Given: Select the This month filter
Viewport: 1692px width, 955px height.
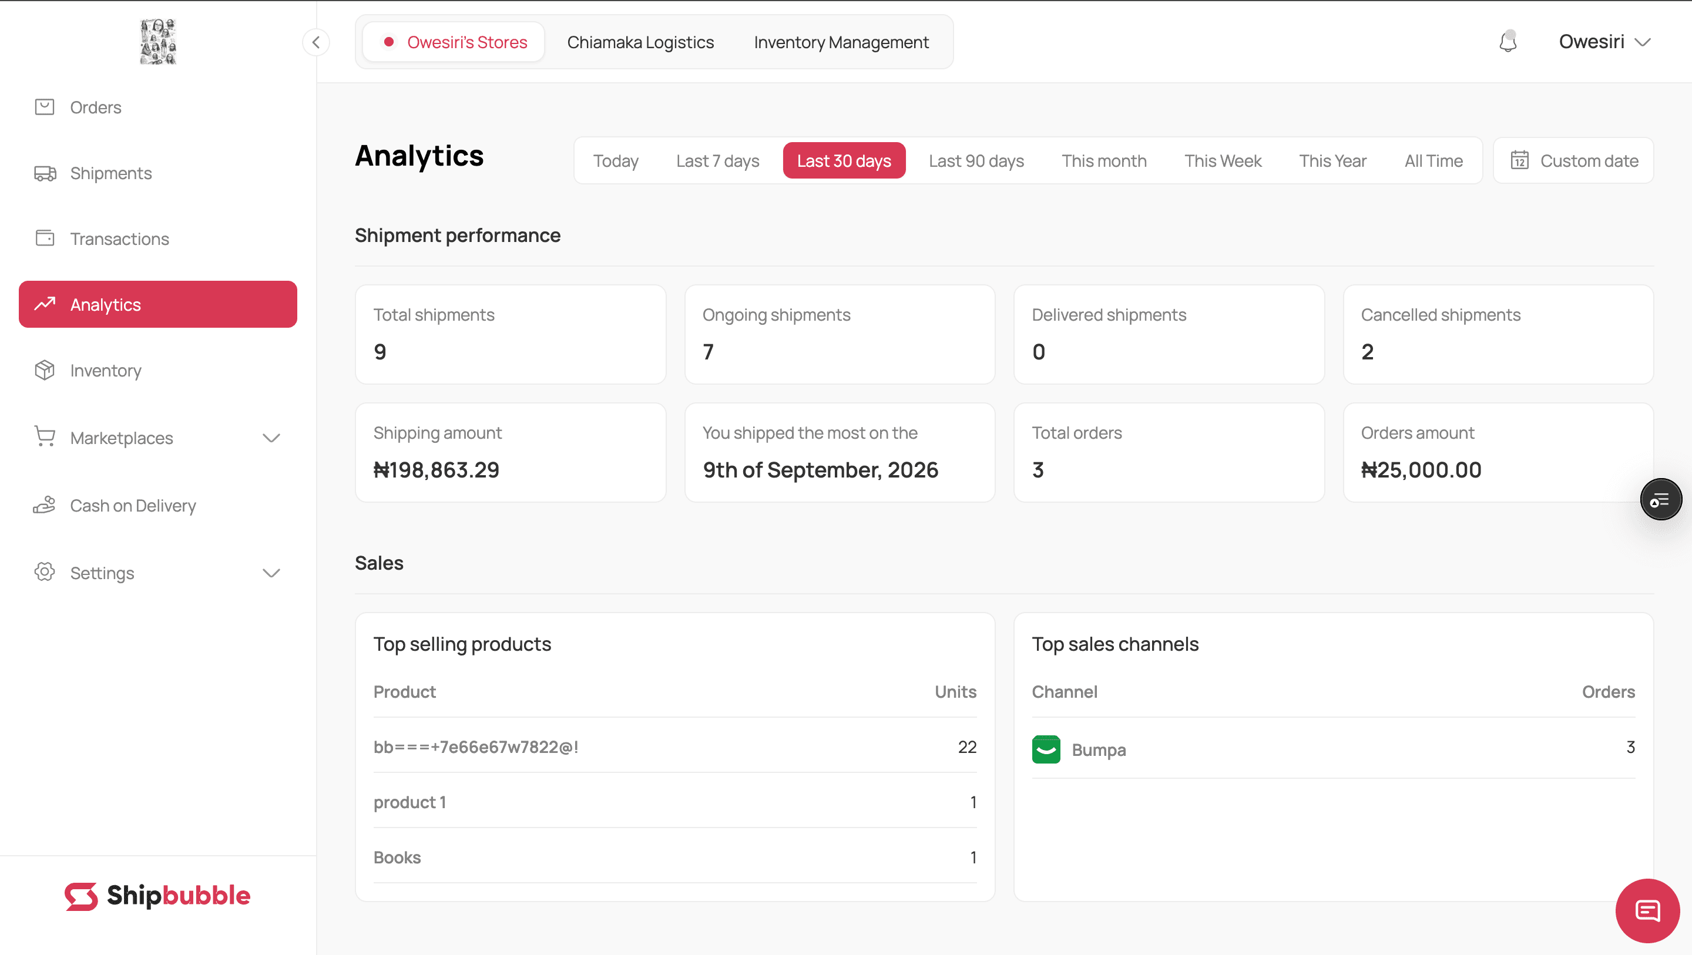Looking at the screenshot, I should click(x=1104, y=161).
